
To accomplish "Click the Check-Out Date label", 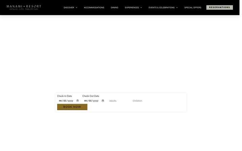I will point(91,96).
